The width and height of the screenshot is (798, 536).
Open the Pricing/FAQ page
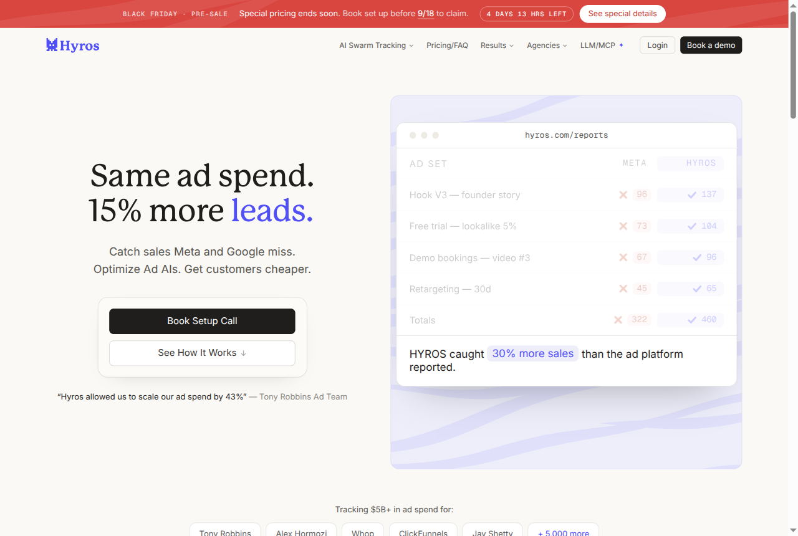447,45
